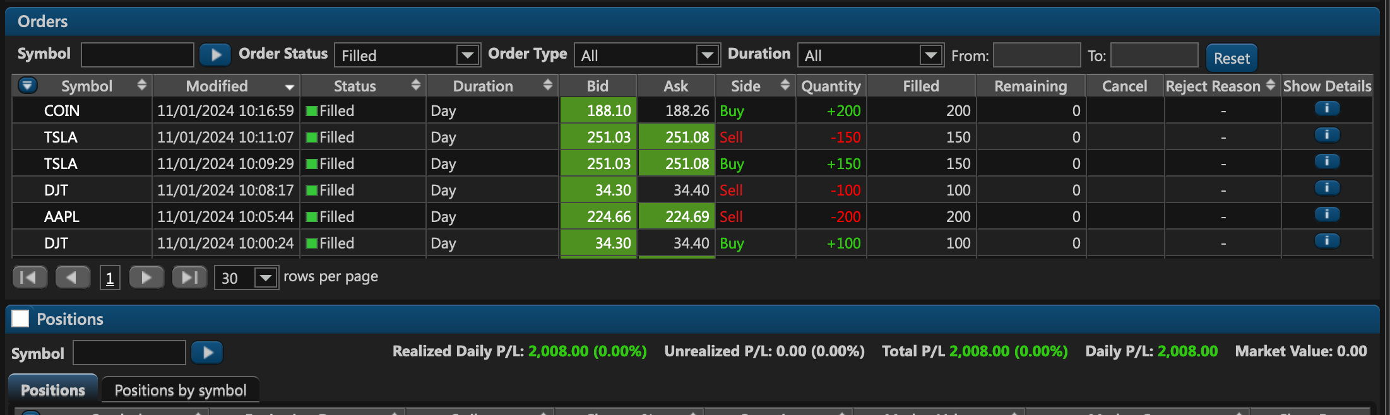Image resolution: width=1390 pixels, height=415 pixels.
Task: Show details for TSLA Sell order
Action: pos(1327,136)
